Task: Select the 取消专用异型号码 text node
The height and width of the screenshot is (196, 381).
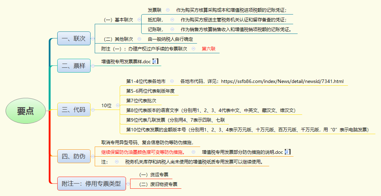Action: pyautogui.click(x=147, y=142)
